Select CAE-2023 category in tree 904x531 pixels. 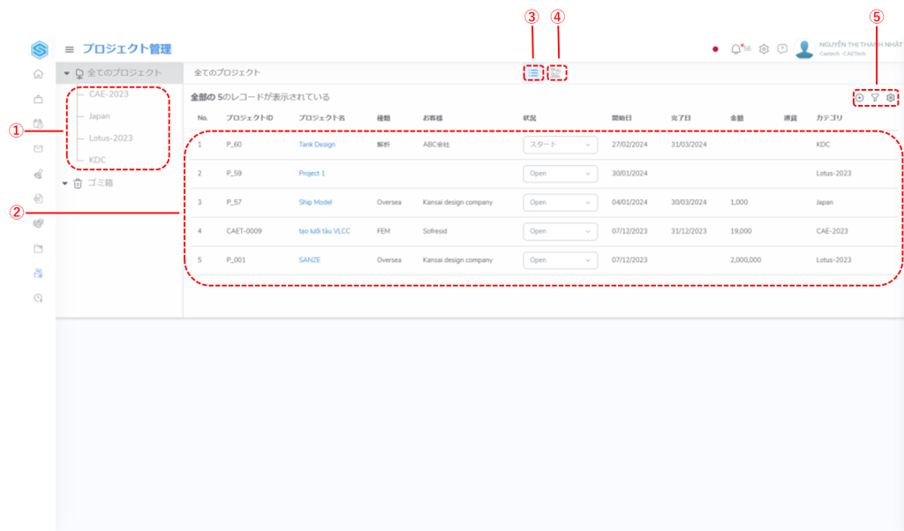click(x=109, y=94)
